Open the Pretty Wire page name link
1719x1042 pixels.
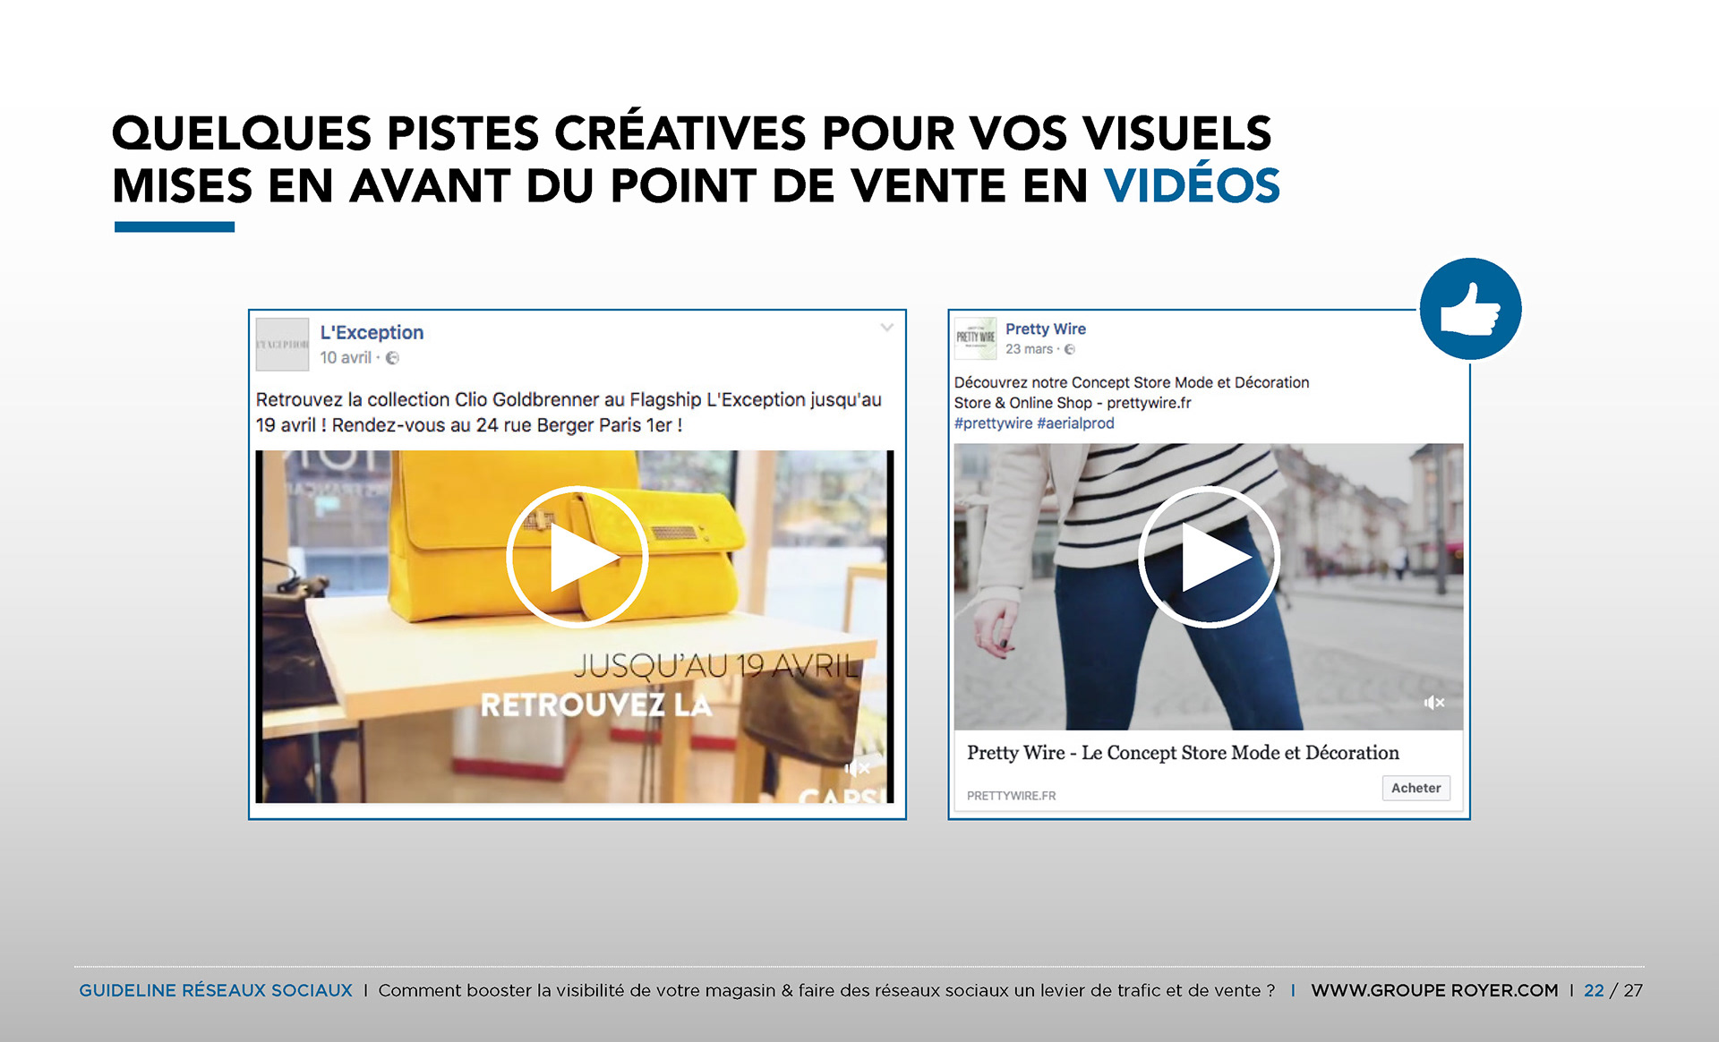(x=1045, y=329)
